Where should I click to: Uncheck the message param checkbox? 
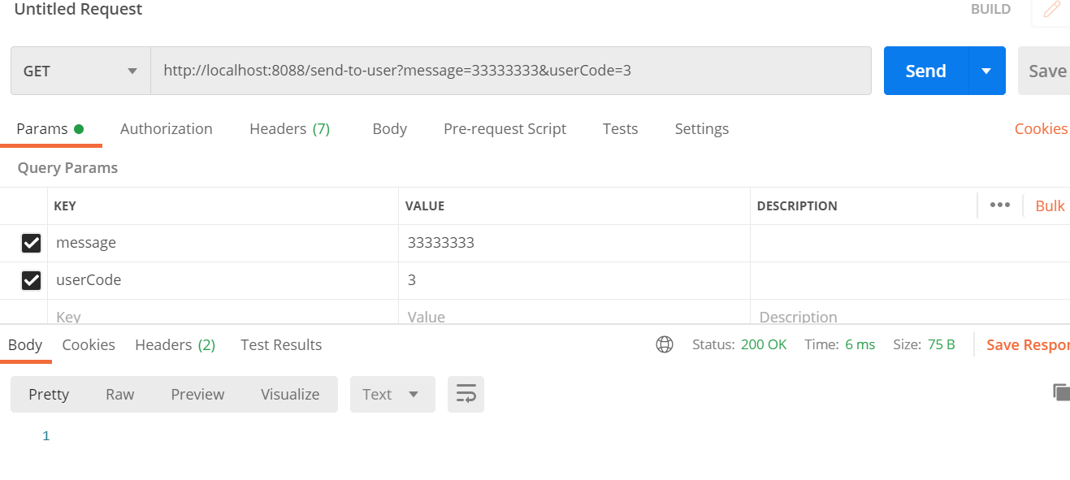(x=31, y=243)
